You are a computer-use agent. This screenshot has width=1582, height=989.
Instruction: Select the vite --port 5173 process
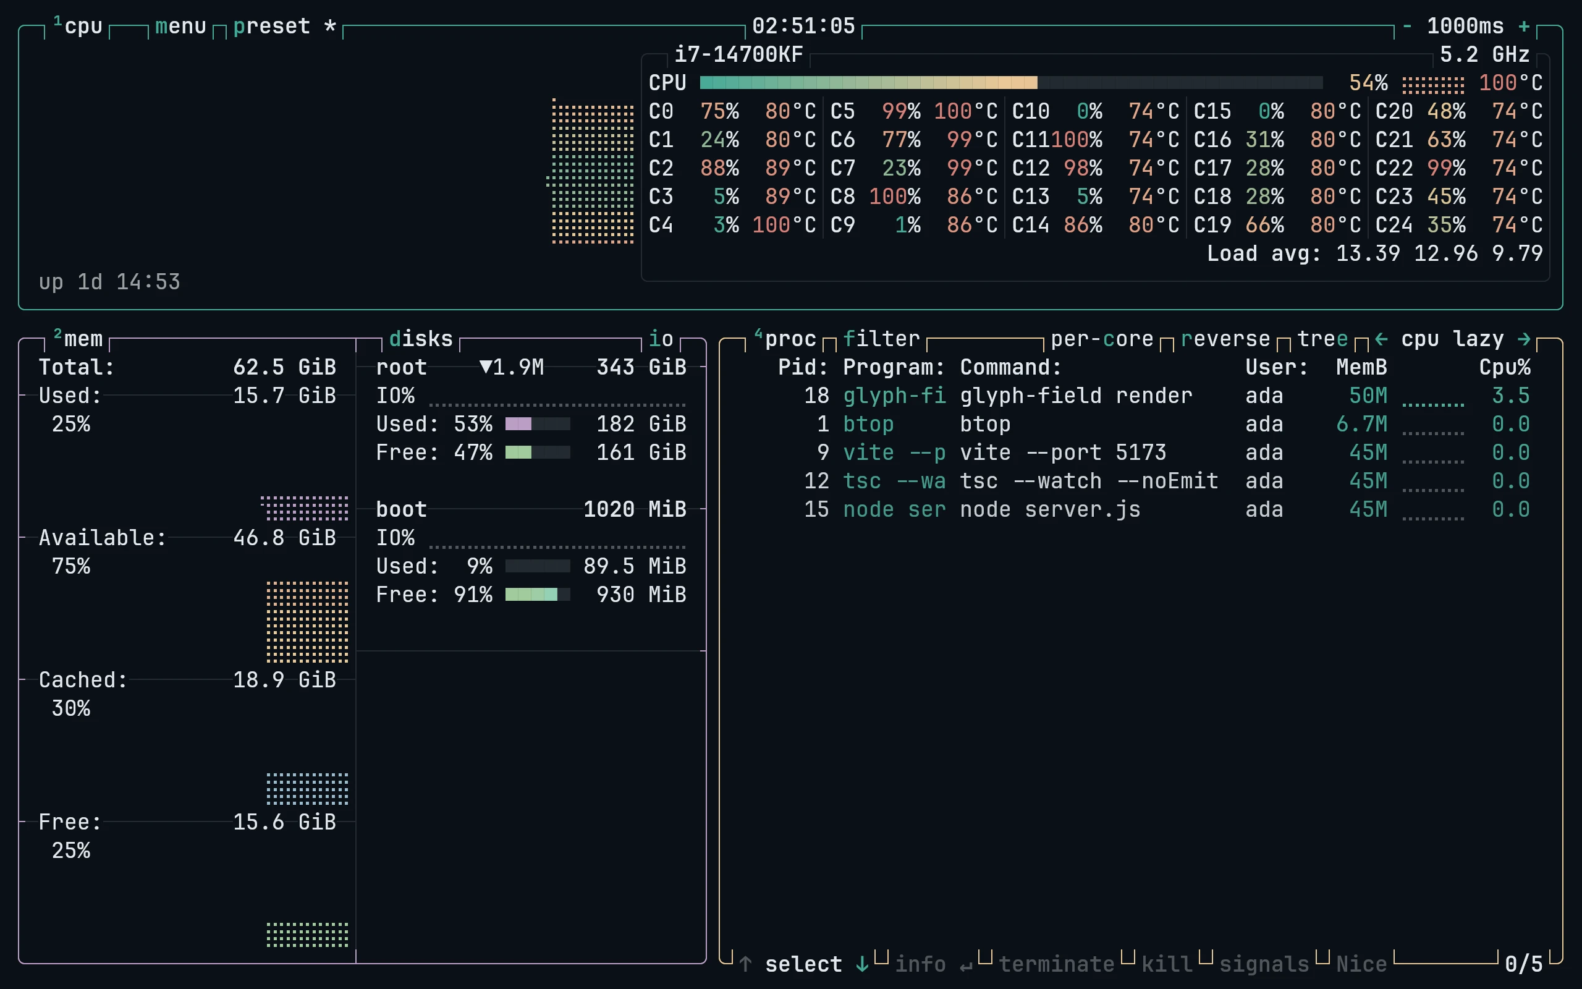pyautogui.click(x=1141, y=452)
